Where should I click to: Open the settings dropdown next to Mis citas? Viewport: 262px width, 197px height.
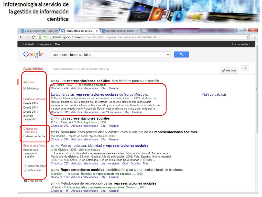tap(245, 68)
